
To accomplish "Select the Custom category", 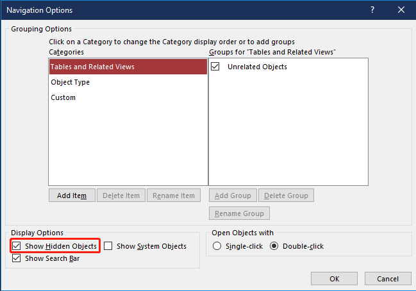I will [128, 97].
